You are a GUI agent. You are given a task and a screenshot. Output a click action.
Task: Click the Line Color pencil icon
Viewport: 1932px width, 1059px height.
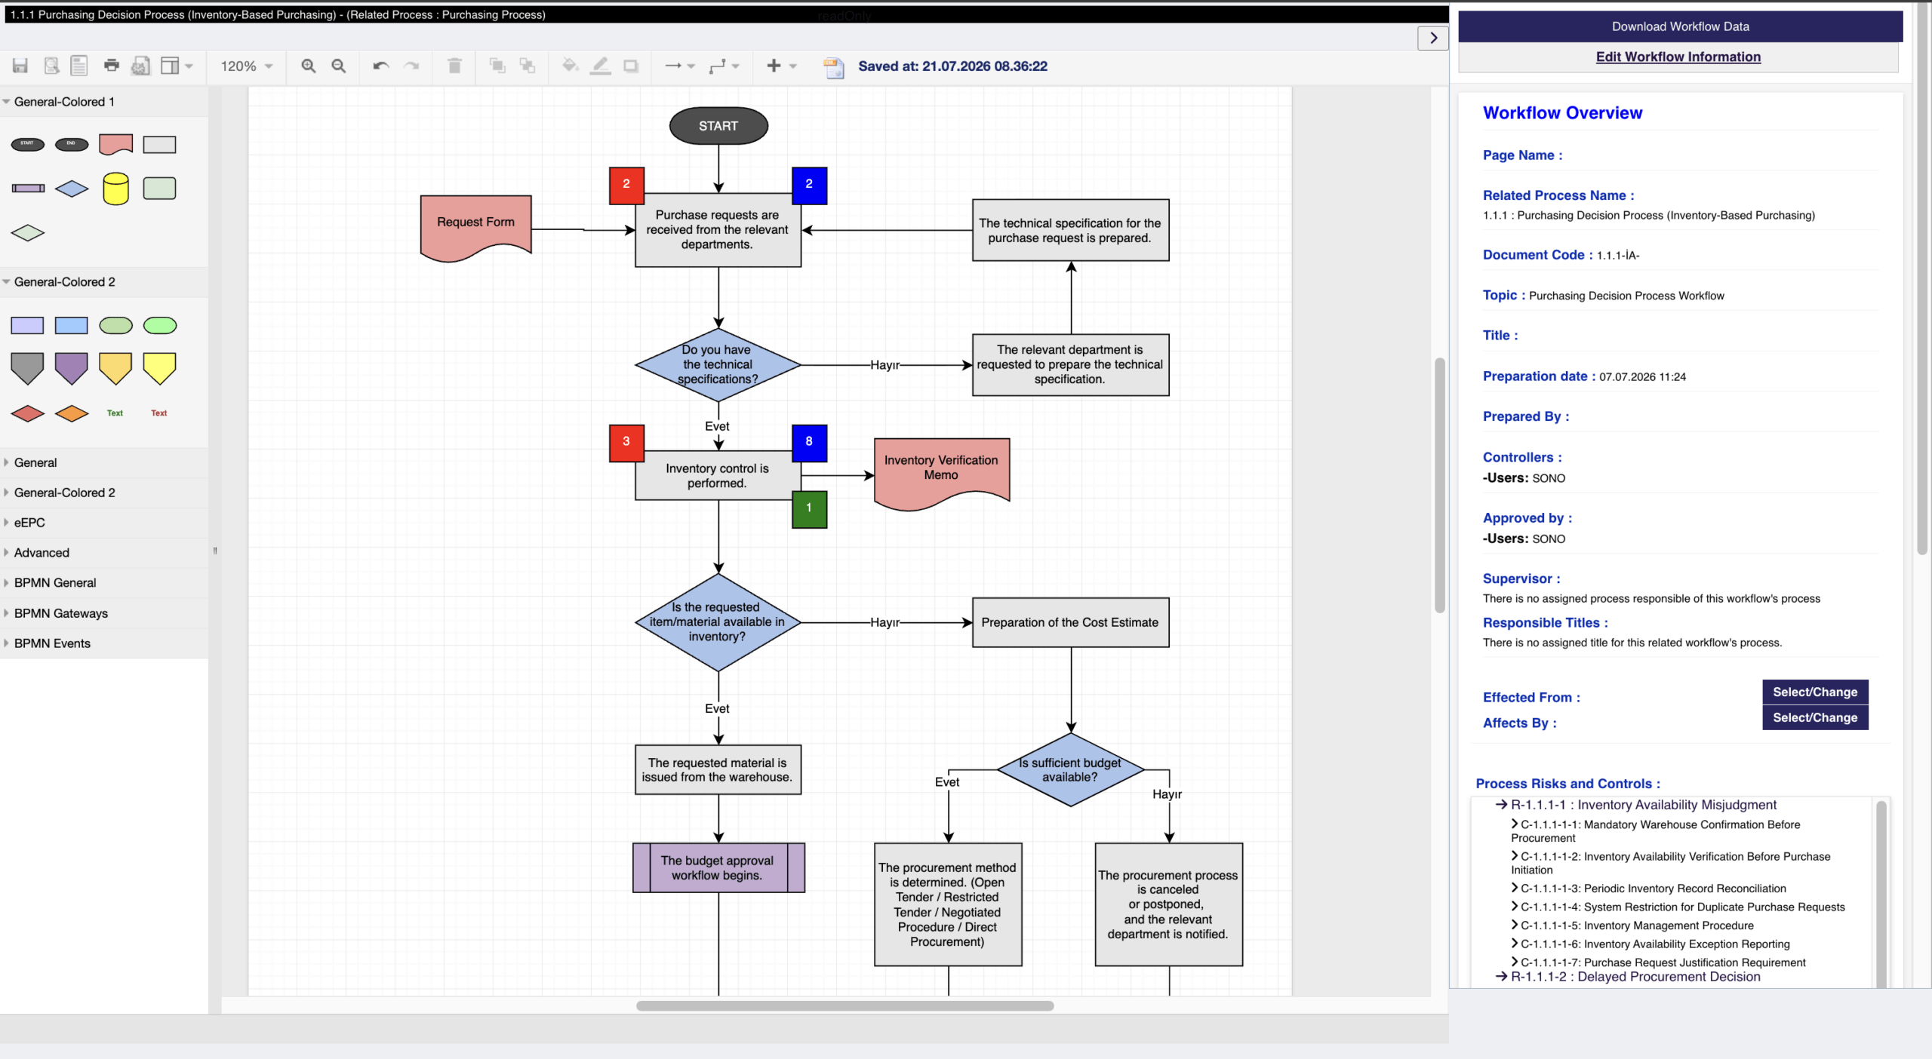coord(601,66)
